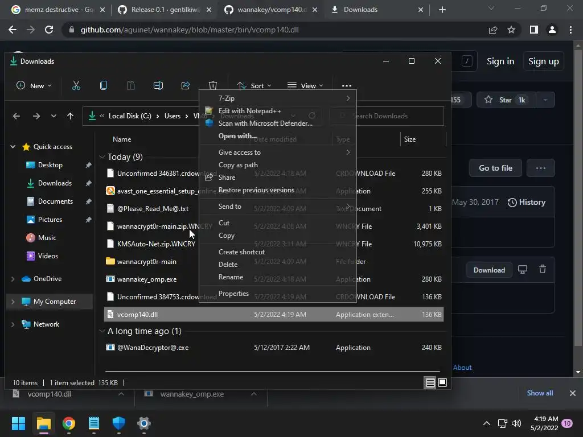Open Downloads in Quick access
This screenshot has width=583, height=437.
coord(55,183)
